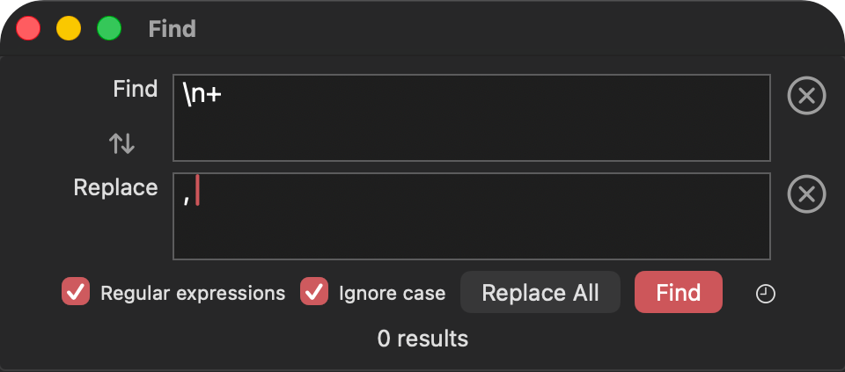Click the red Find button
Image resolution: width=845 pixels, height=372 pixels.
678,292
